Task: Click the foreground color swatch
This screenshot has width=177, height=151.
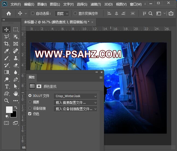Action: coord(9,110)
